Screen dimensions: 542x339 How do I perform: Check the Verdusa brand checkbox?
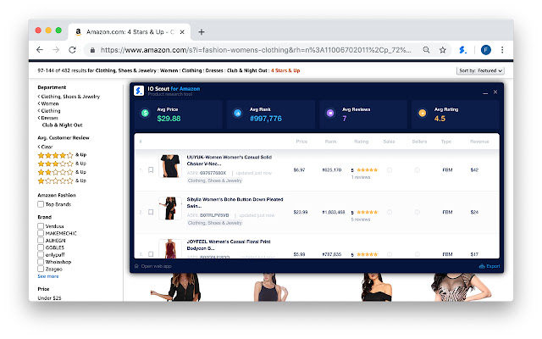[41, 226]
